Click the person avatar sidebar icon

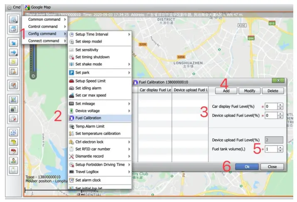[13, 160]
